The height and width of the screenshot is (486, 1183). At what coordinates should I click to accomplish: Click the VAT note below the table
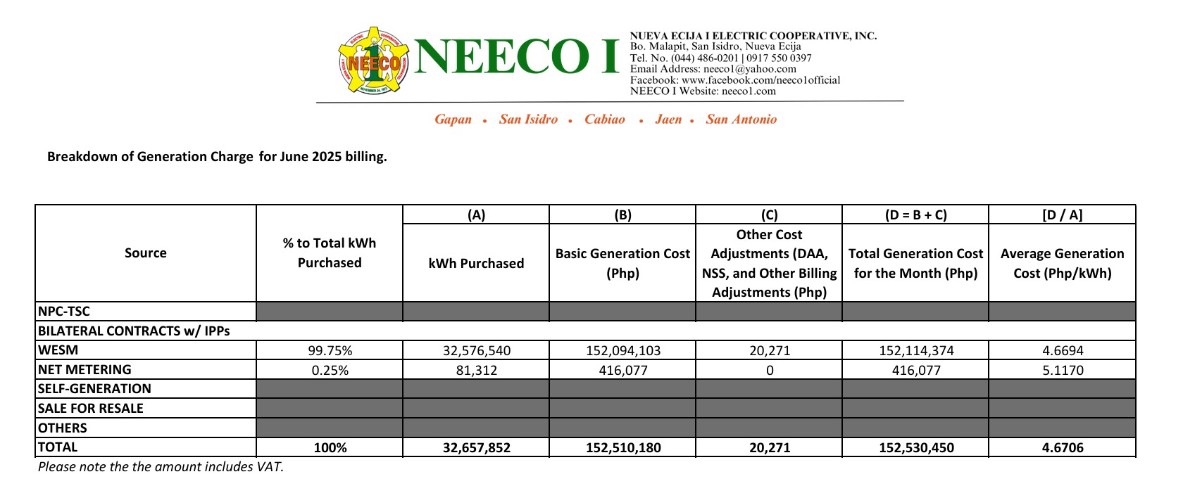click(161, 467)
